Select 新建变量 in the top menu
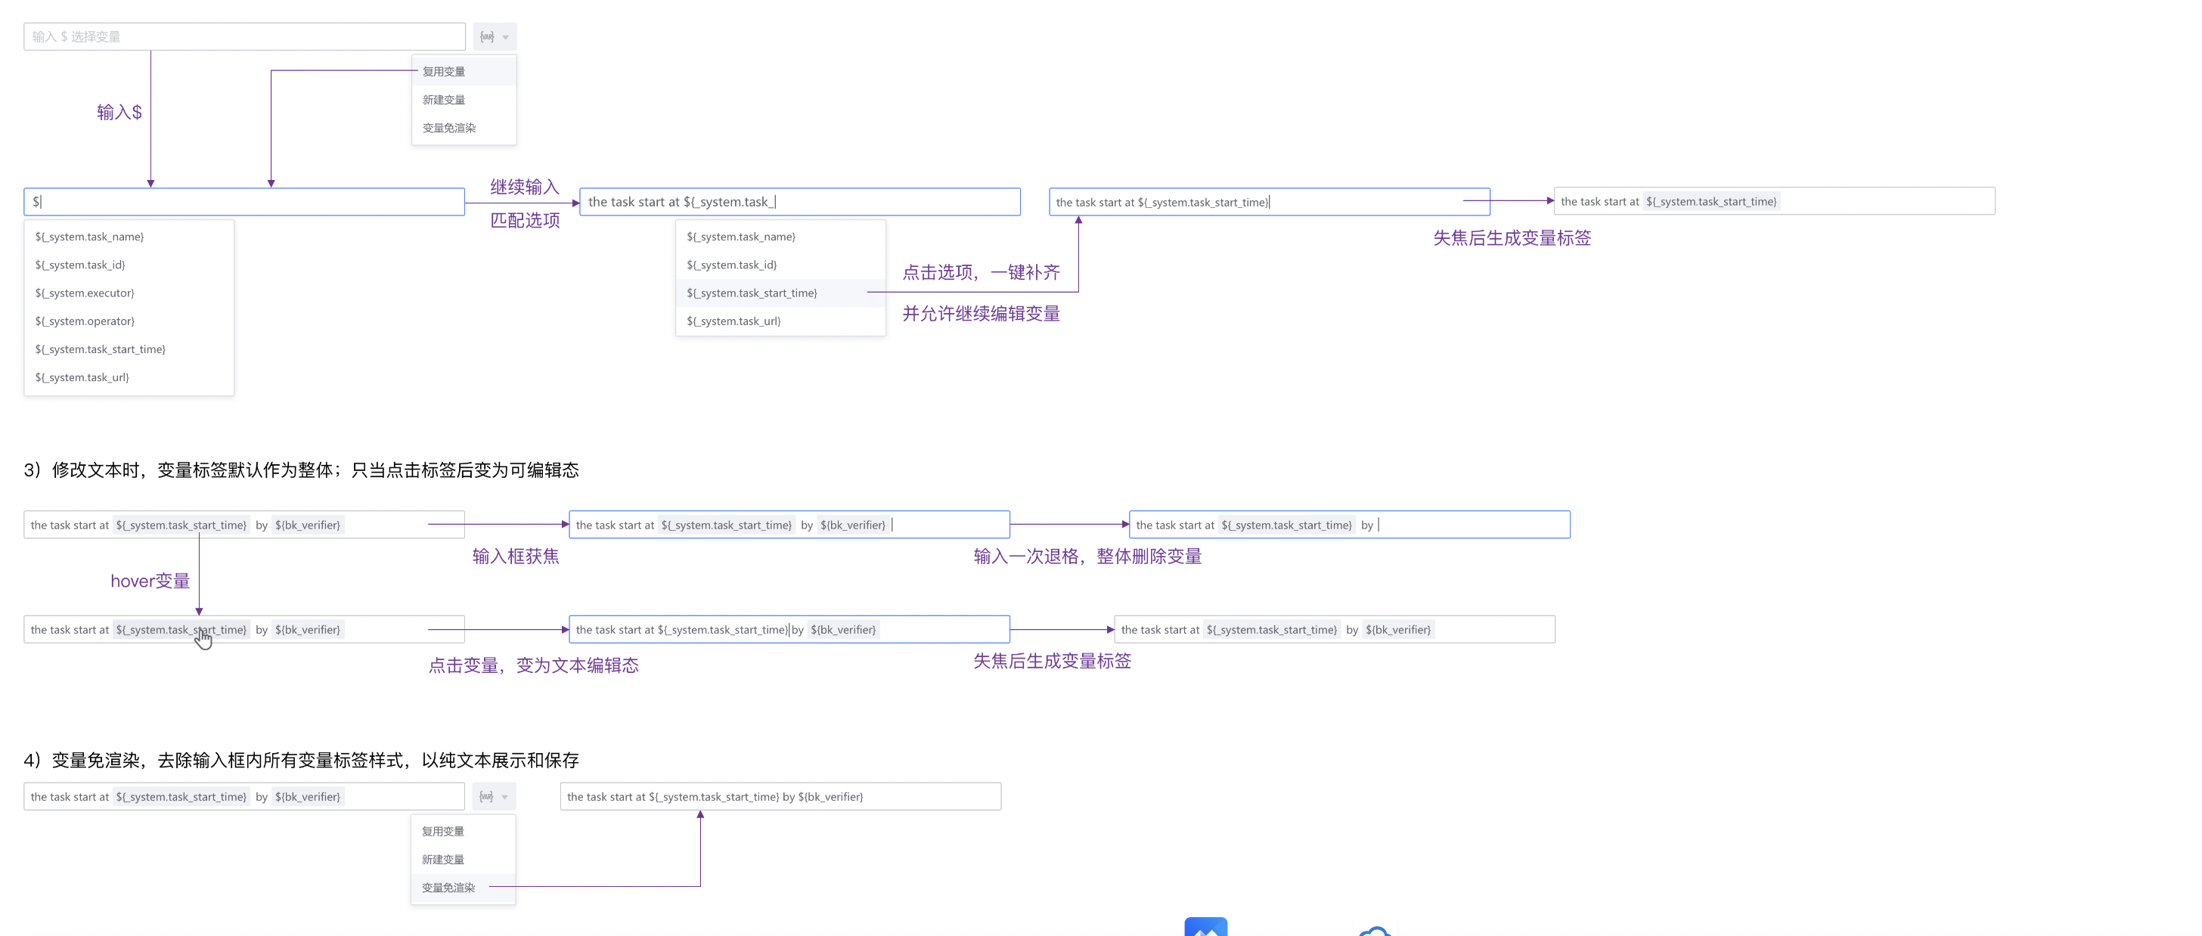2202x936 pixels. (444, 99)
